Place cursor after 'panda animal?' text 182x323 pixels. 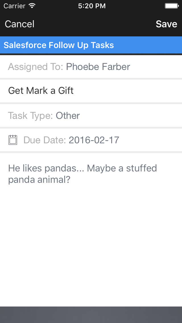(x=71, y=180)
